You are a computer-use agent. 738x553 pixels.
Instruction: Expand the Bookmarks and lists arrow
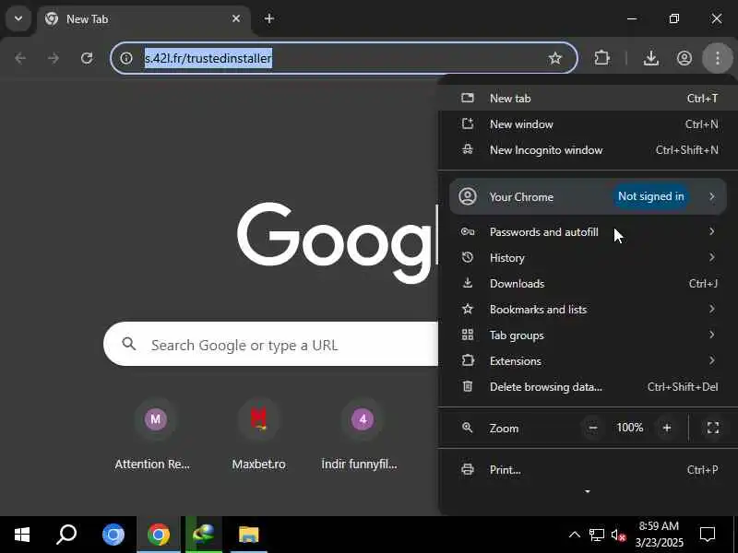click(711, 309)
